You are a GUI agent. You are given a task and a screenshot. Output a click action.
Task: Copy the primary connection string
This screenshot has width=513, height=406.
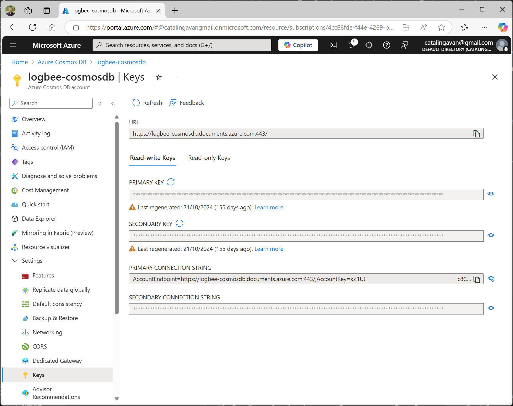coord(477,279)
